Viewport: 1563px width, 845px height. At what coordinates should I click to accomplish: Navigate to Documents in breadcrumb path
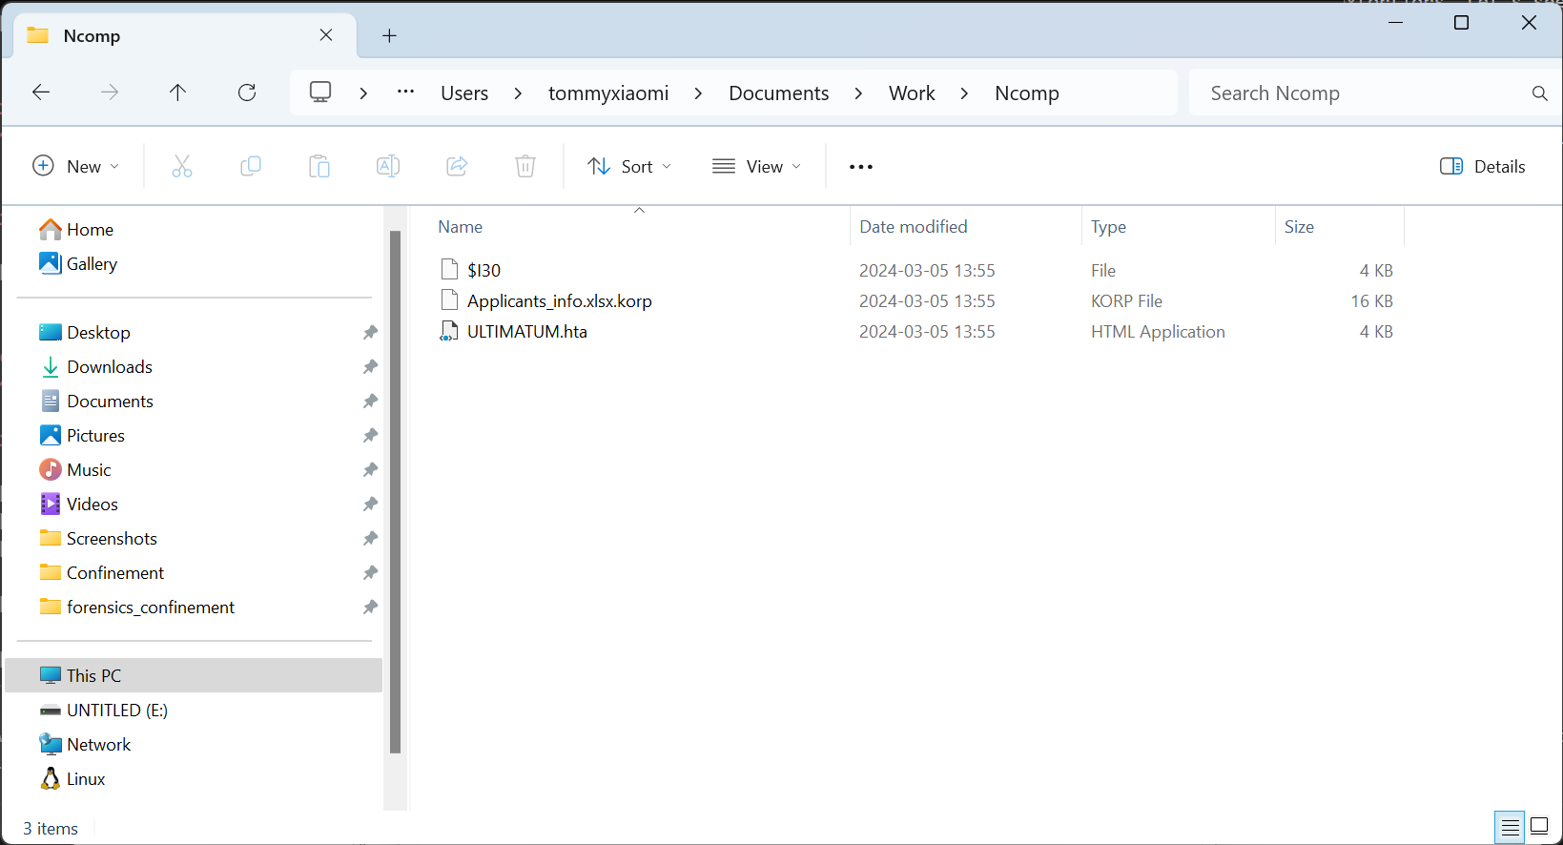[778, 93]
